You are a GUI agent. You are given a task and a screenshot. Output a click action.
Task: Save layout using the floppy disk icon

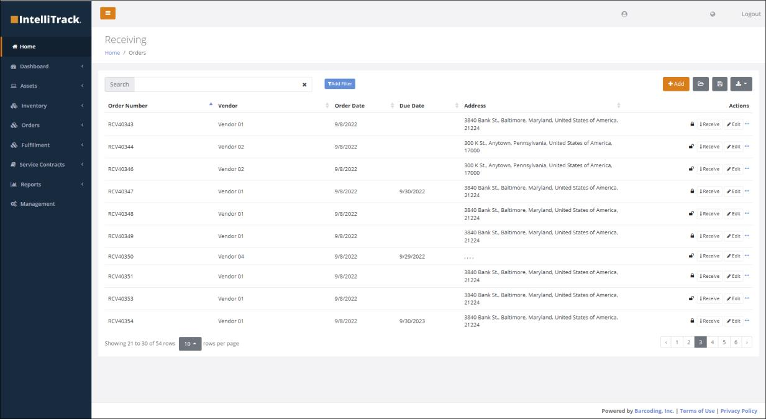(719, 84)
